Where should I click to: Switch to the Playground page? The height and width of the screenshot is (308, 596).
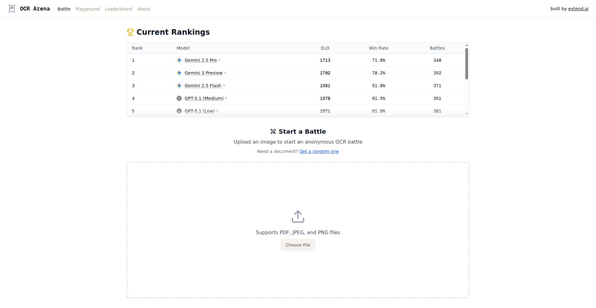[x=88, y=9]
